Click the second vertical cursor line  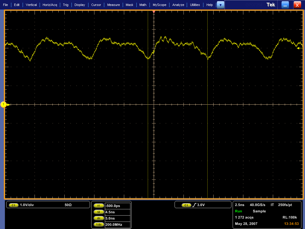click(x=207, y=104)
